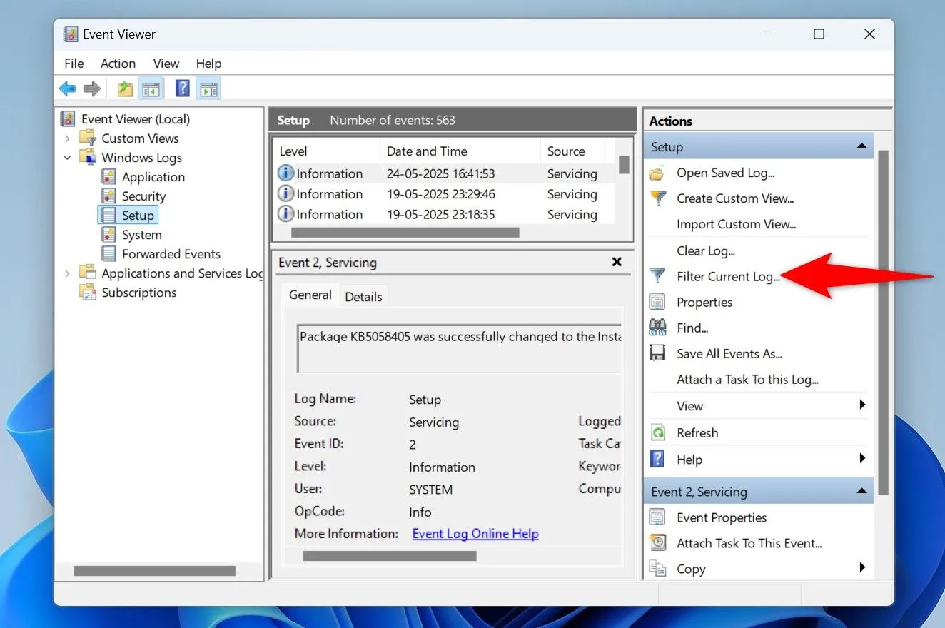Expand the Custom Views tree node
Screen dimensions: 945x628
[67, 138]
